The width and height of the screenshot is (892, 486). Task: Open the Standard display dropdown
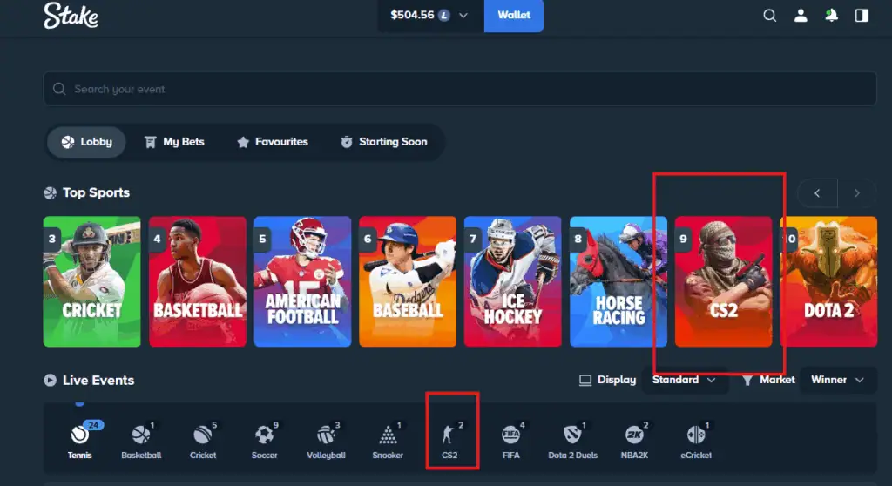685,380
